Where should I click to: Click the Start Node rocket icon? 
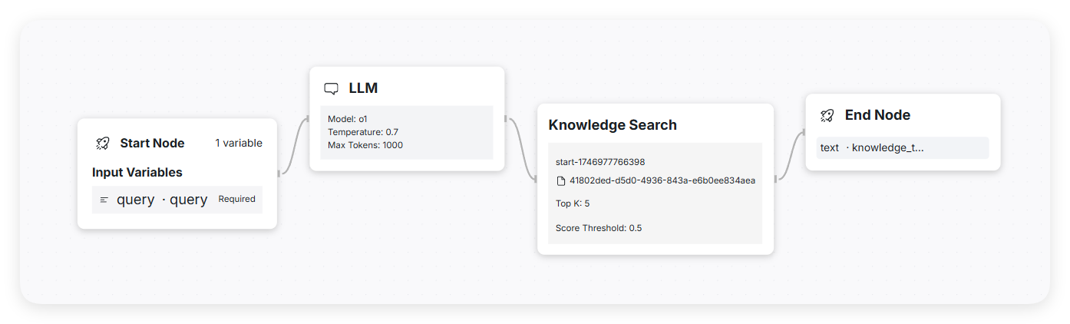click(x=103, y=143)
